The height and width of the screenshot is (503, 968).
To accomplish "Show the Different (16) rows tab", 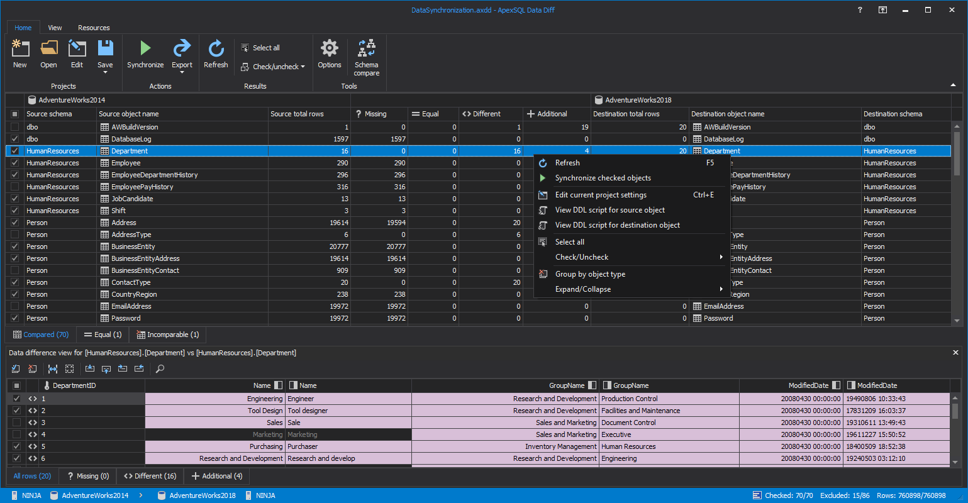I will (150, 476).
